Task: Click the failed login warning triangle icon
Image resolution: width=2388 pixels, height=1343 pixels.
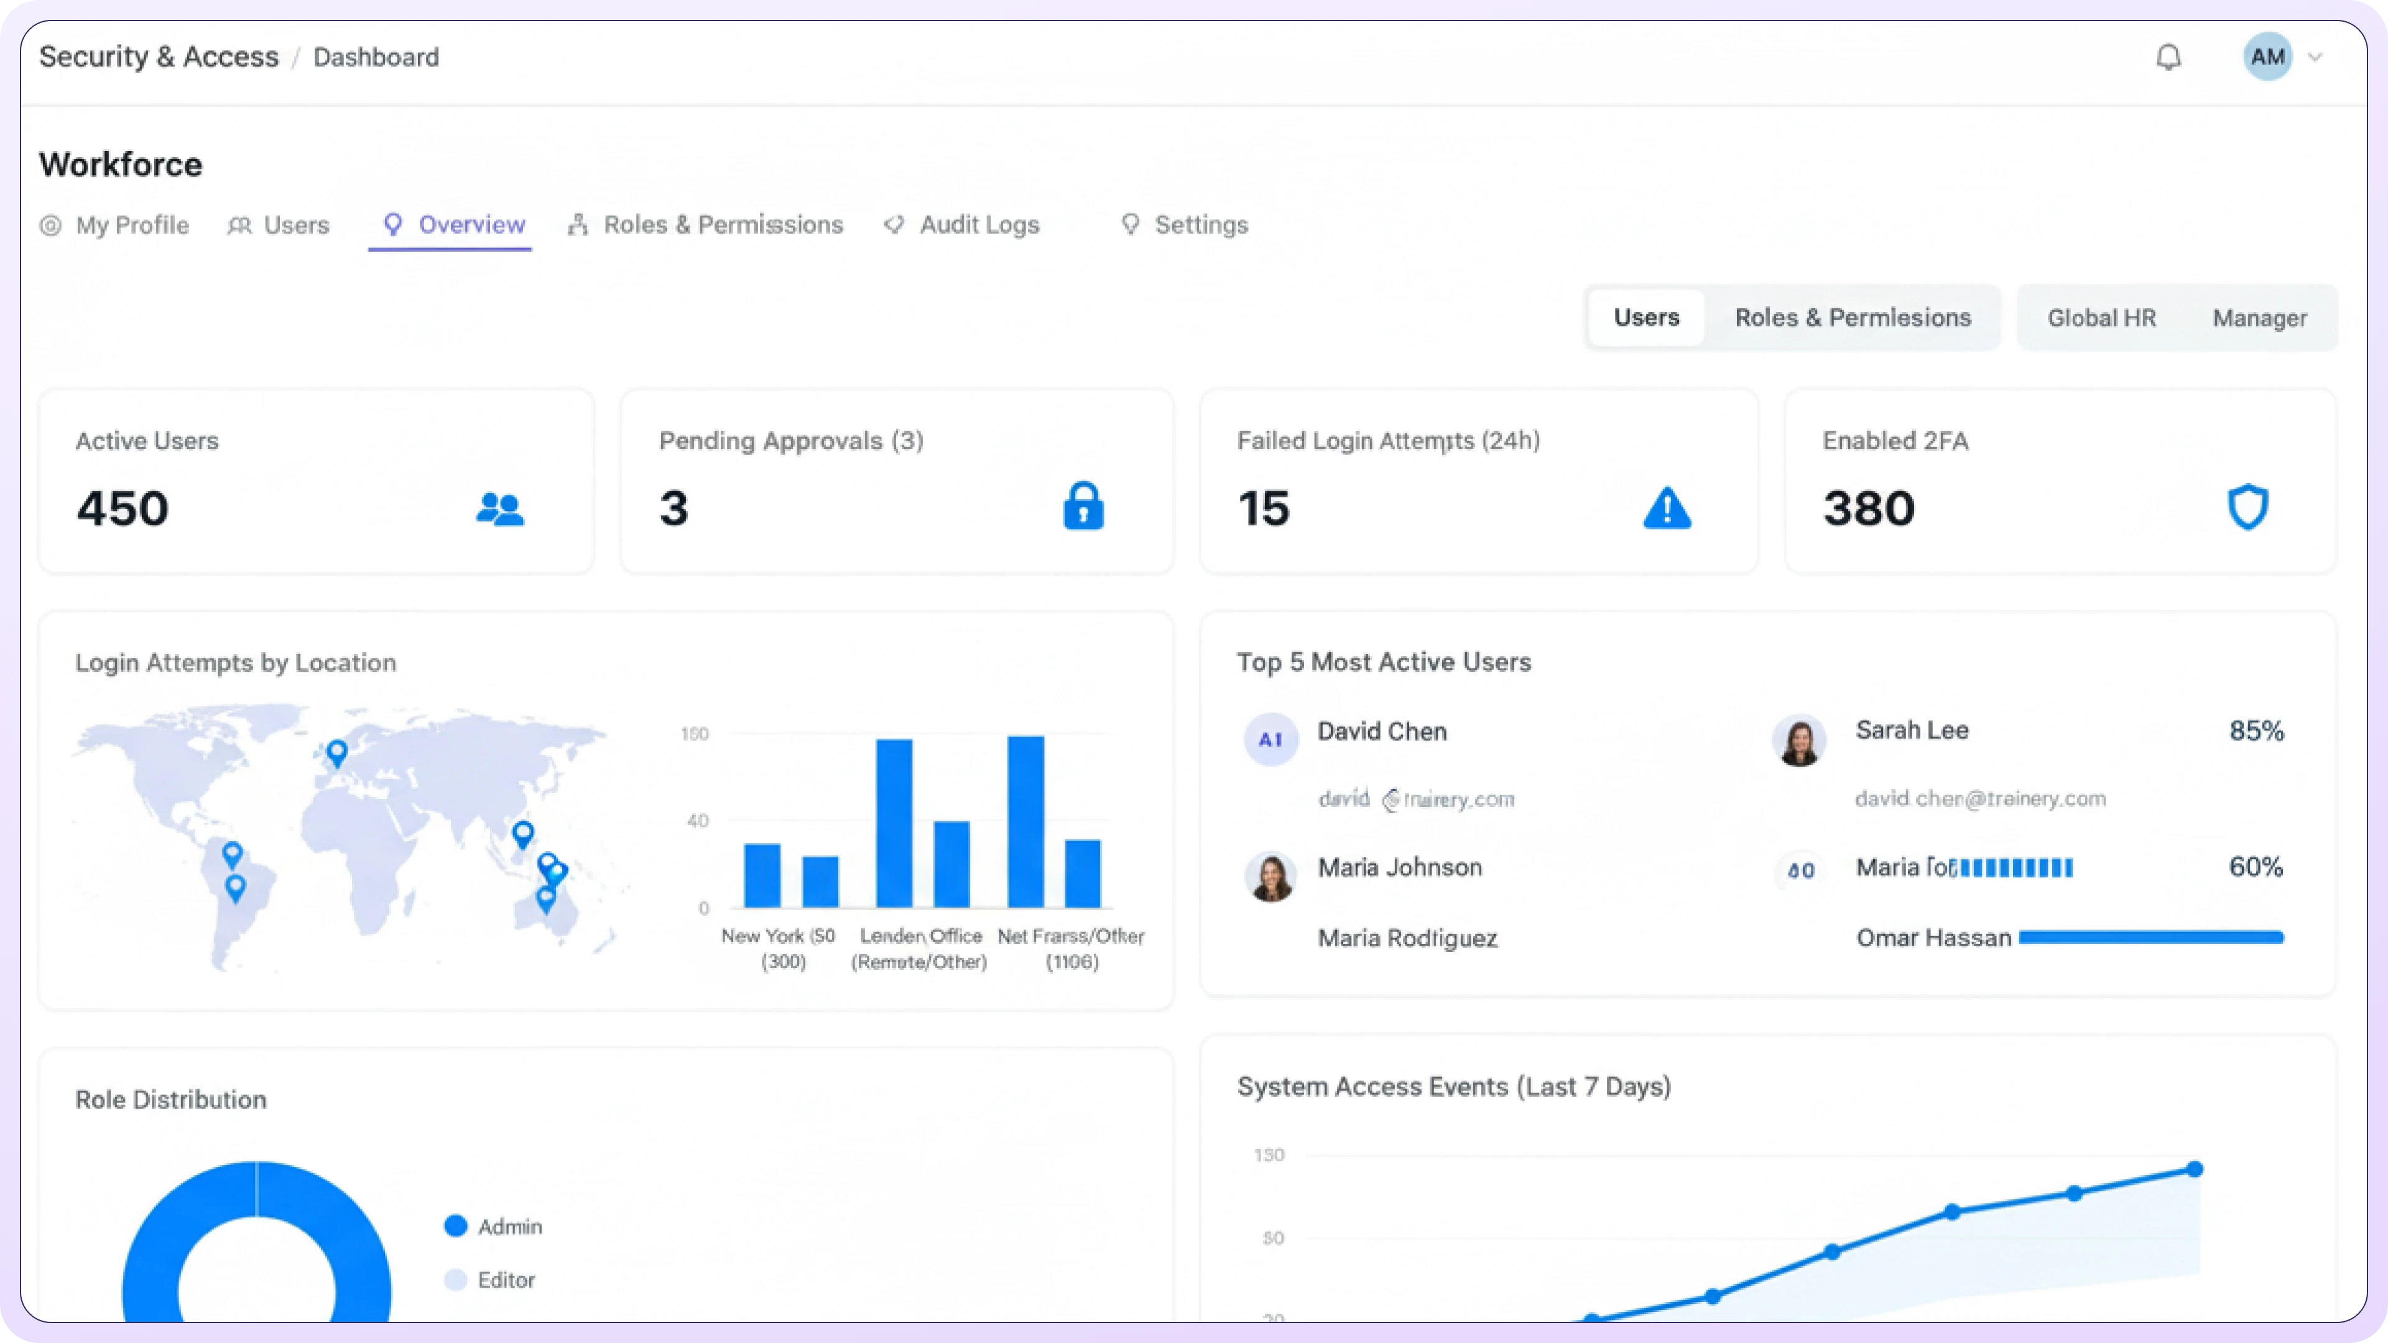Action: click(x=1667, y=508)
